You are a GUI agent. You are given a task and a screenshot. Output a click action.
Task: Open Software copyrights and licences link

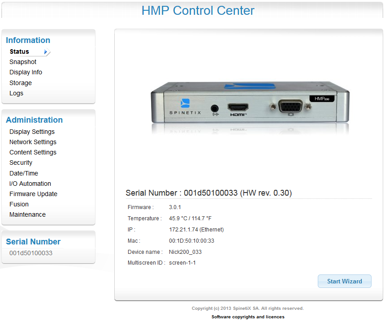(x=248, y=317)
